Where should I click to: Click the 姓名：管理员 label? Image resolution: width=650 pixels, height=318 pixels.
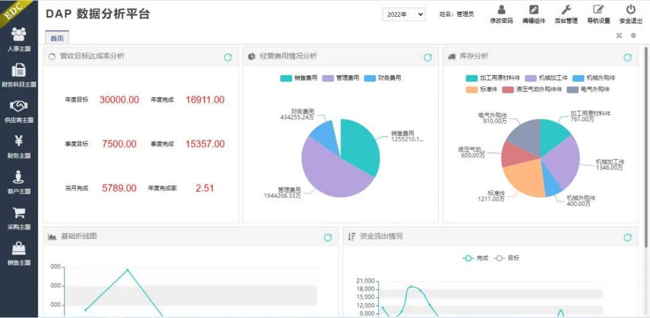click(x=456, y=14)
